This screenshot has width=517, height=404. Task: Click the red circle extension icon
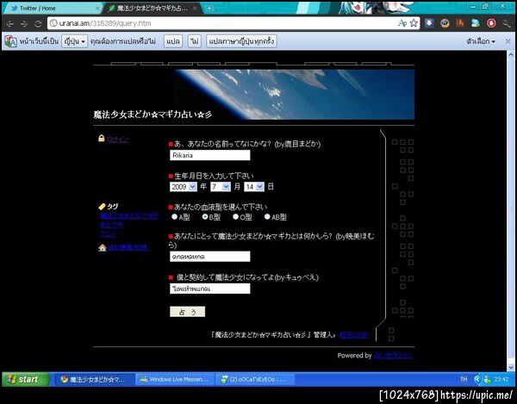coord(491,23)
